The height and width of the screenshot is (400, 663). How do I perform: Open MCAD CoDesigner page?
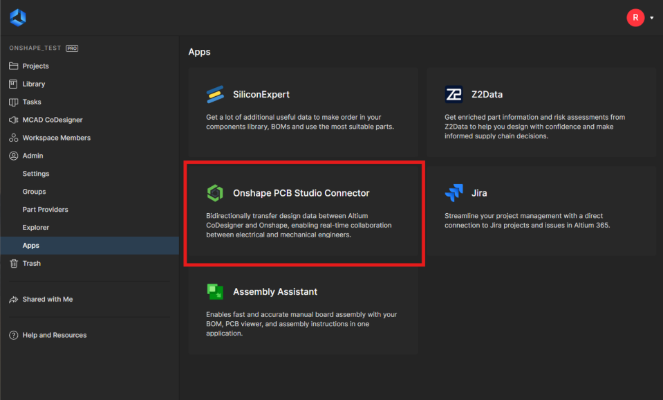click(x=53, y=120)
